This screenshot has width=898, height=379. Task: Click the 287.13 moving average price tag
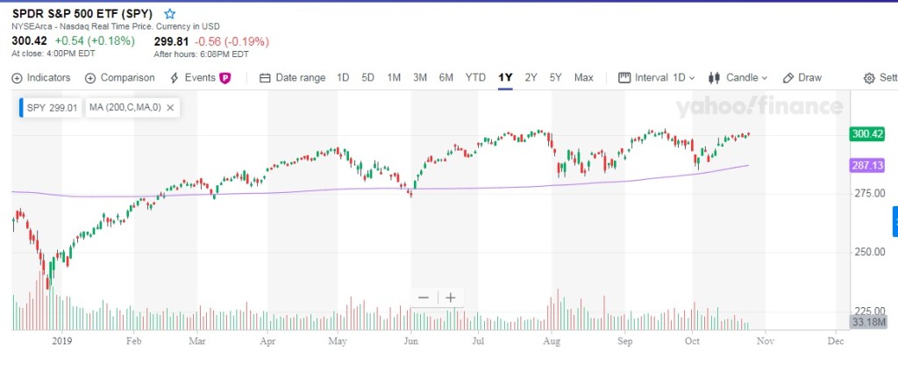pyautogui.click(x=866, y=165)
